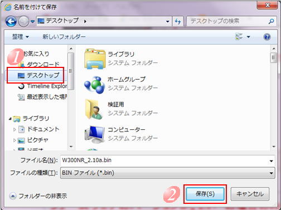Select the ホームグループ system folder icon
Image resolution: width=281 pixels, height=210 pixels.
click(94, 85)
